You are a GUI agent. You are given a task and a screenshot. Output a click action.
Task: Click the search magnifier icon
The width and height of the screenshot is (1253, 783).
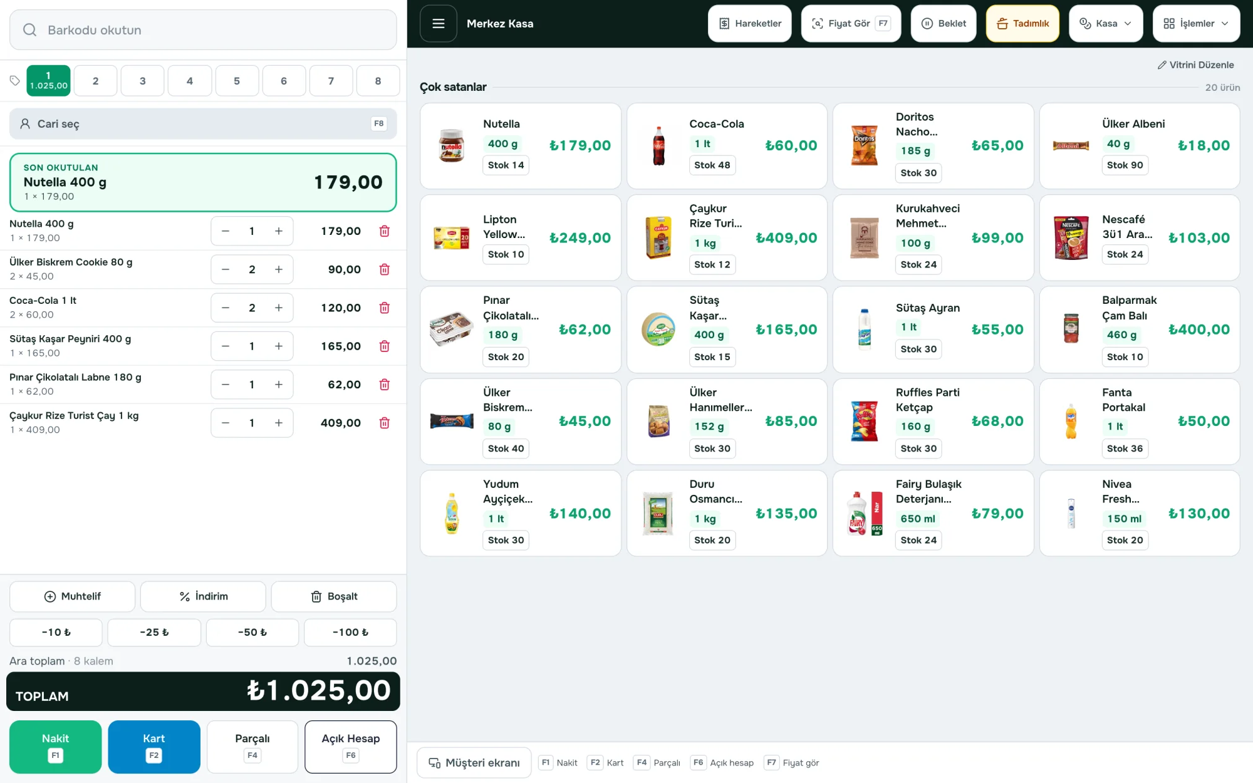[x=29, y=30]
